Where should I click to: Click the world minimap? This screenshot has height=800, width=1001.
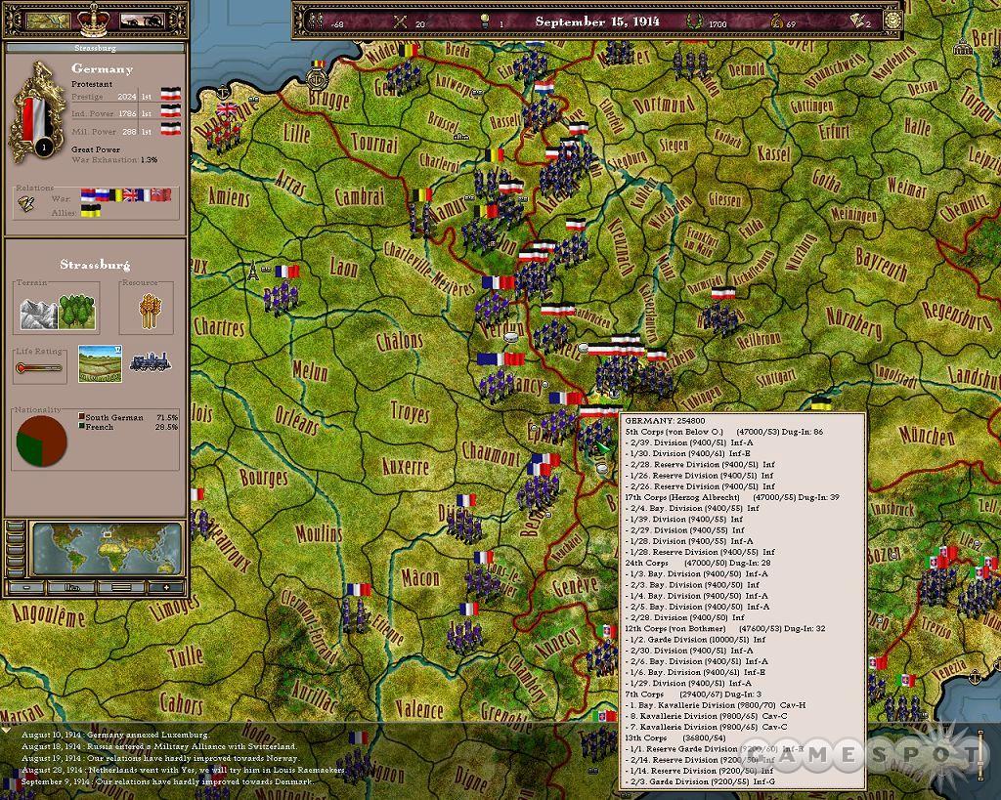click(x=107, y=549)
